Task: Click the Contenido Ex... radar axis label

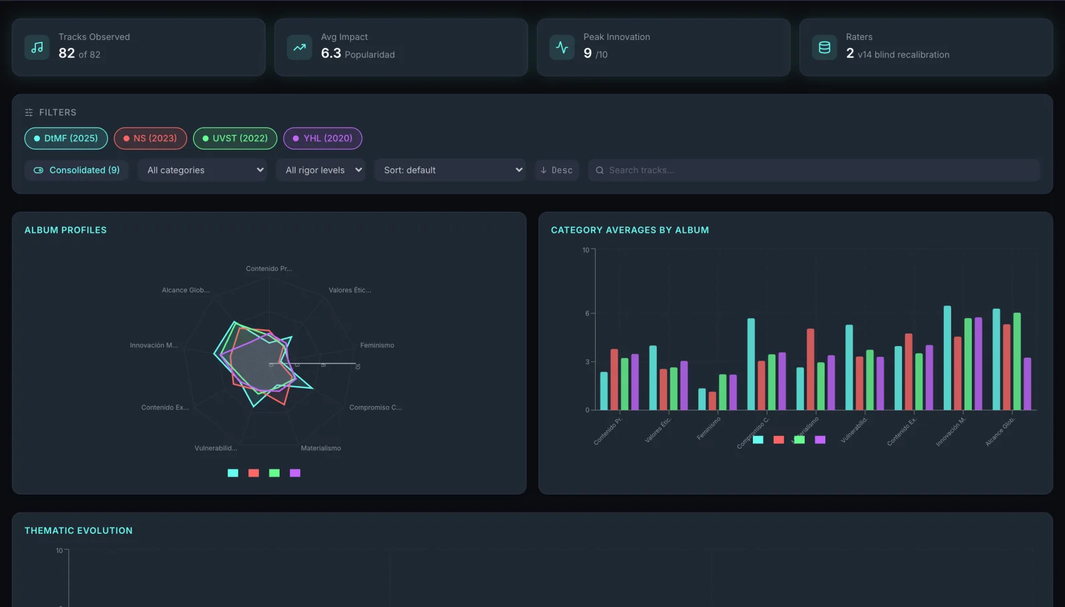Action: (165, 407)
